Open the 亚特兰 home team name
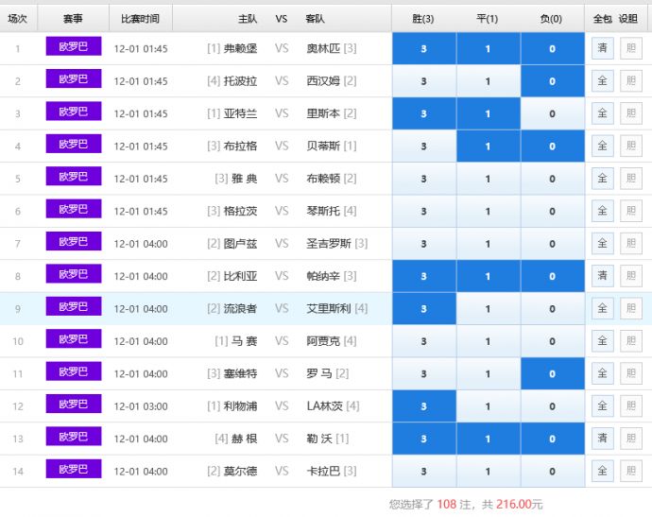This screenshot has width=652, height=517. tap(240, 113)
